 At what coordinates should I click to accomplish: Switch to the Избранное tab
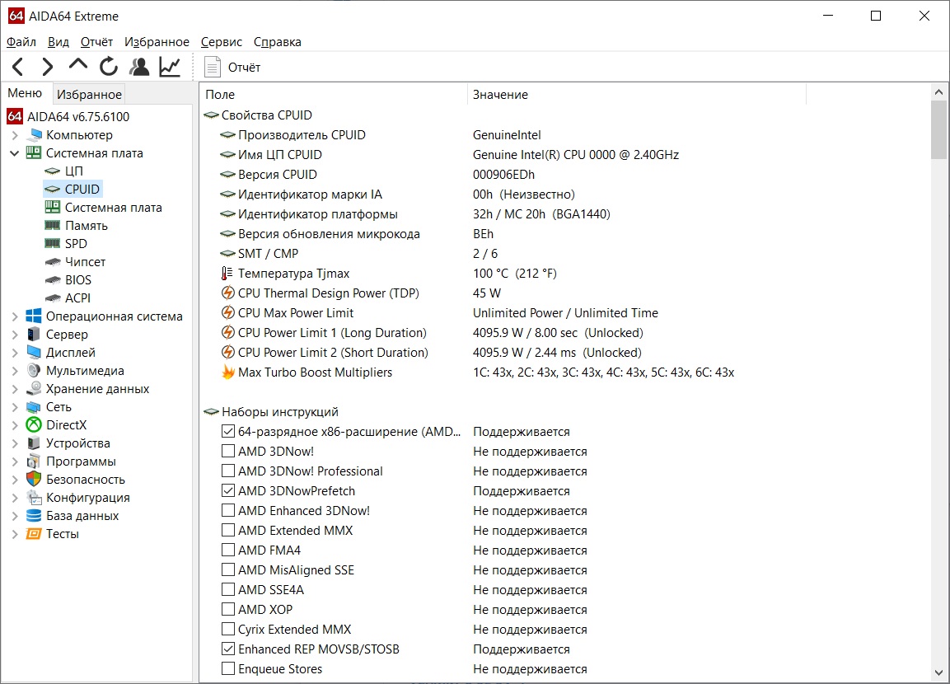pos(89,94)
